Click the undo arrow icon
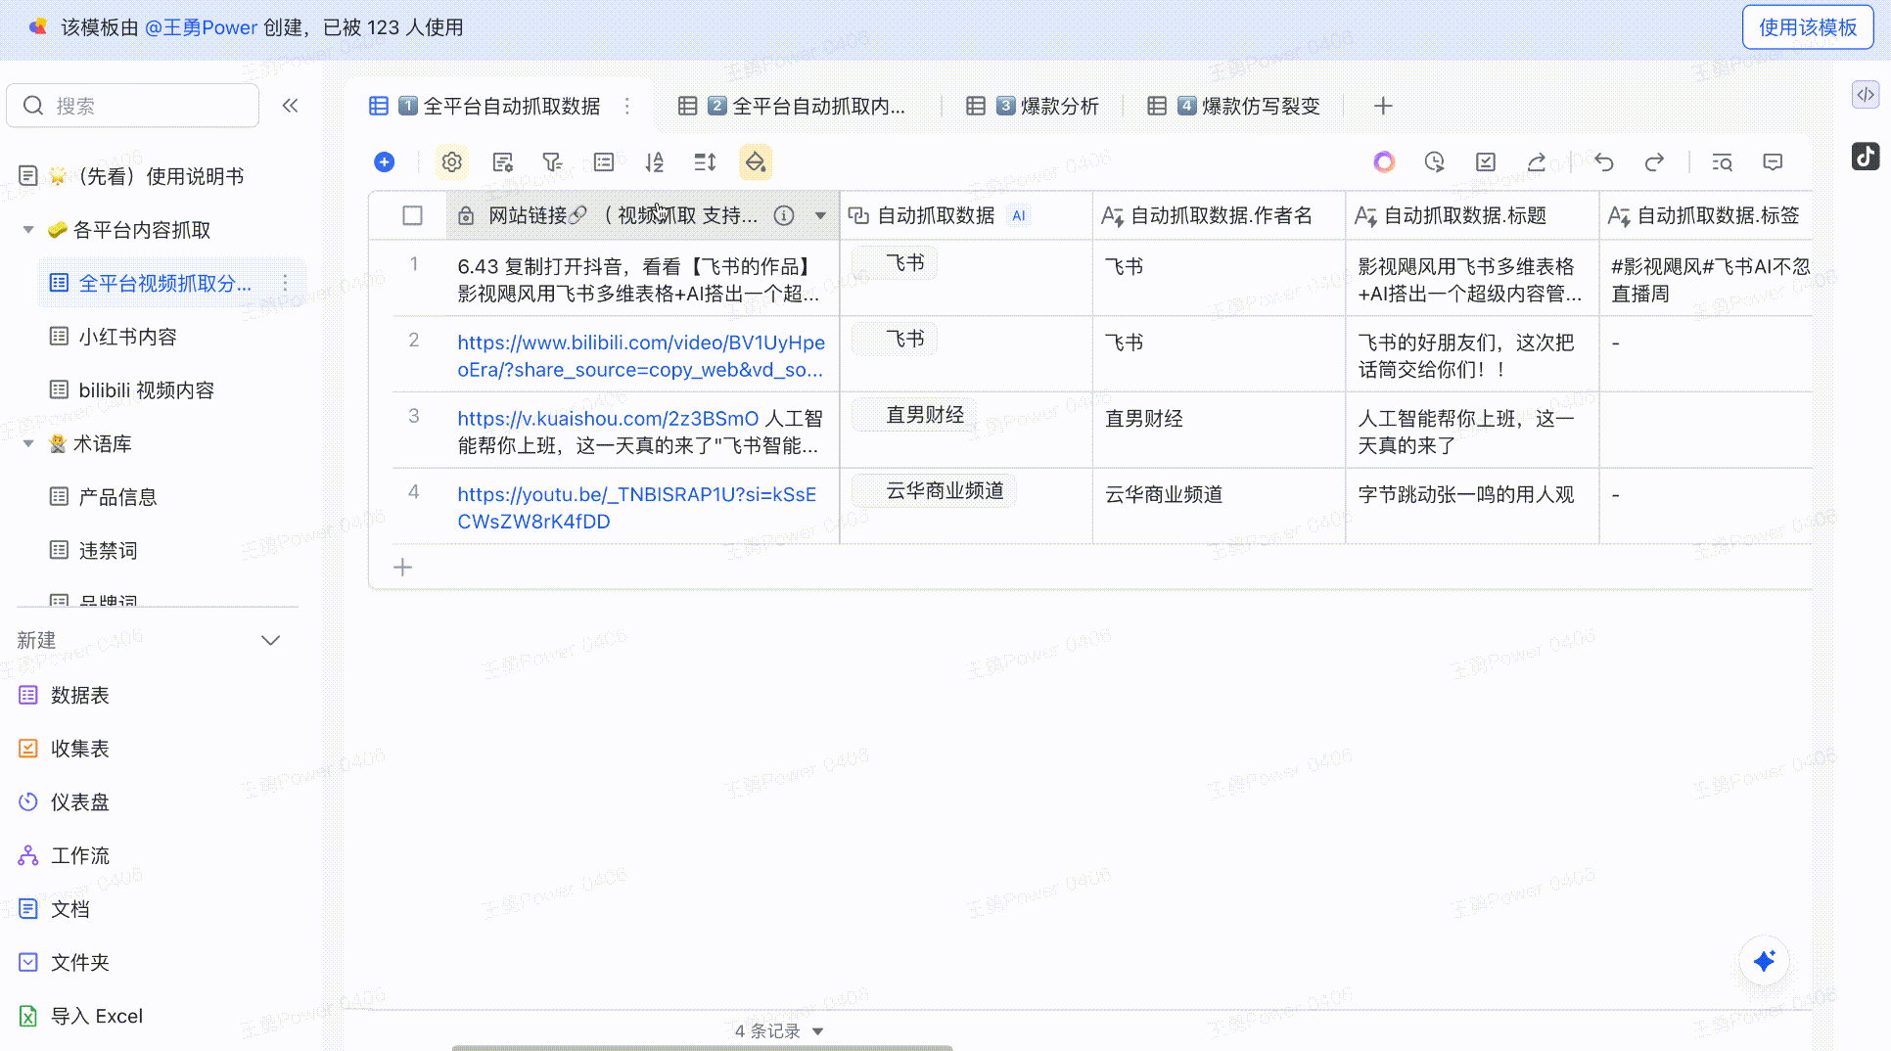Image resolution: width=1891 pixels, height=1051 pixels. click(x=1603, y=162)
